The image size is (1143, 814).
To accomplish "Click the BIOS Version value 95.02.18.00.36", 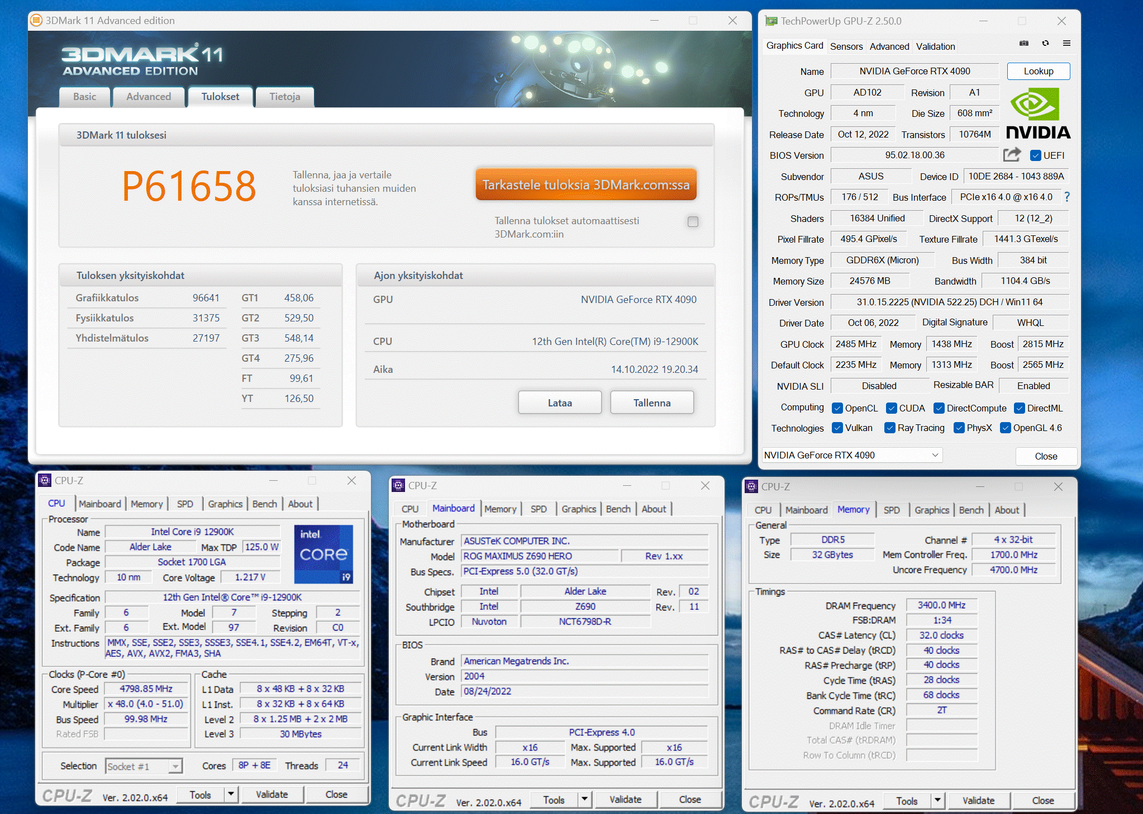I will [915, 155].
